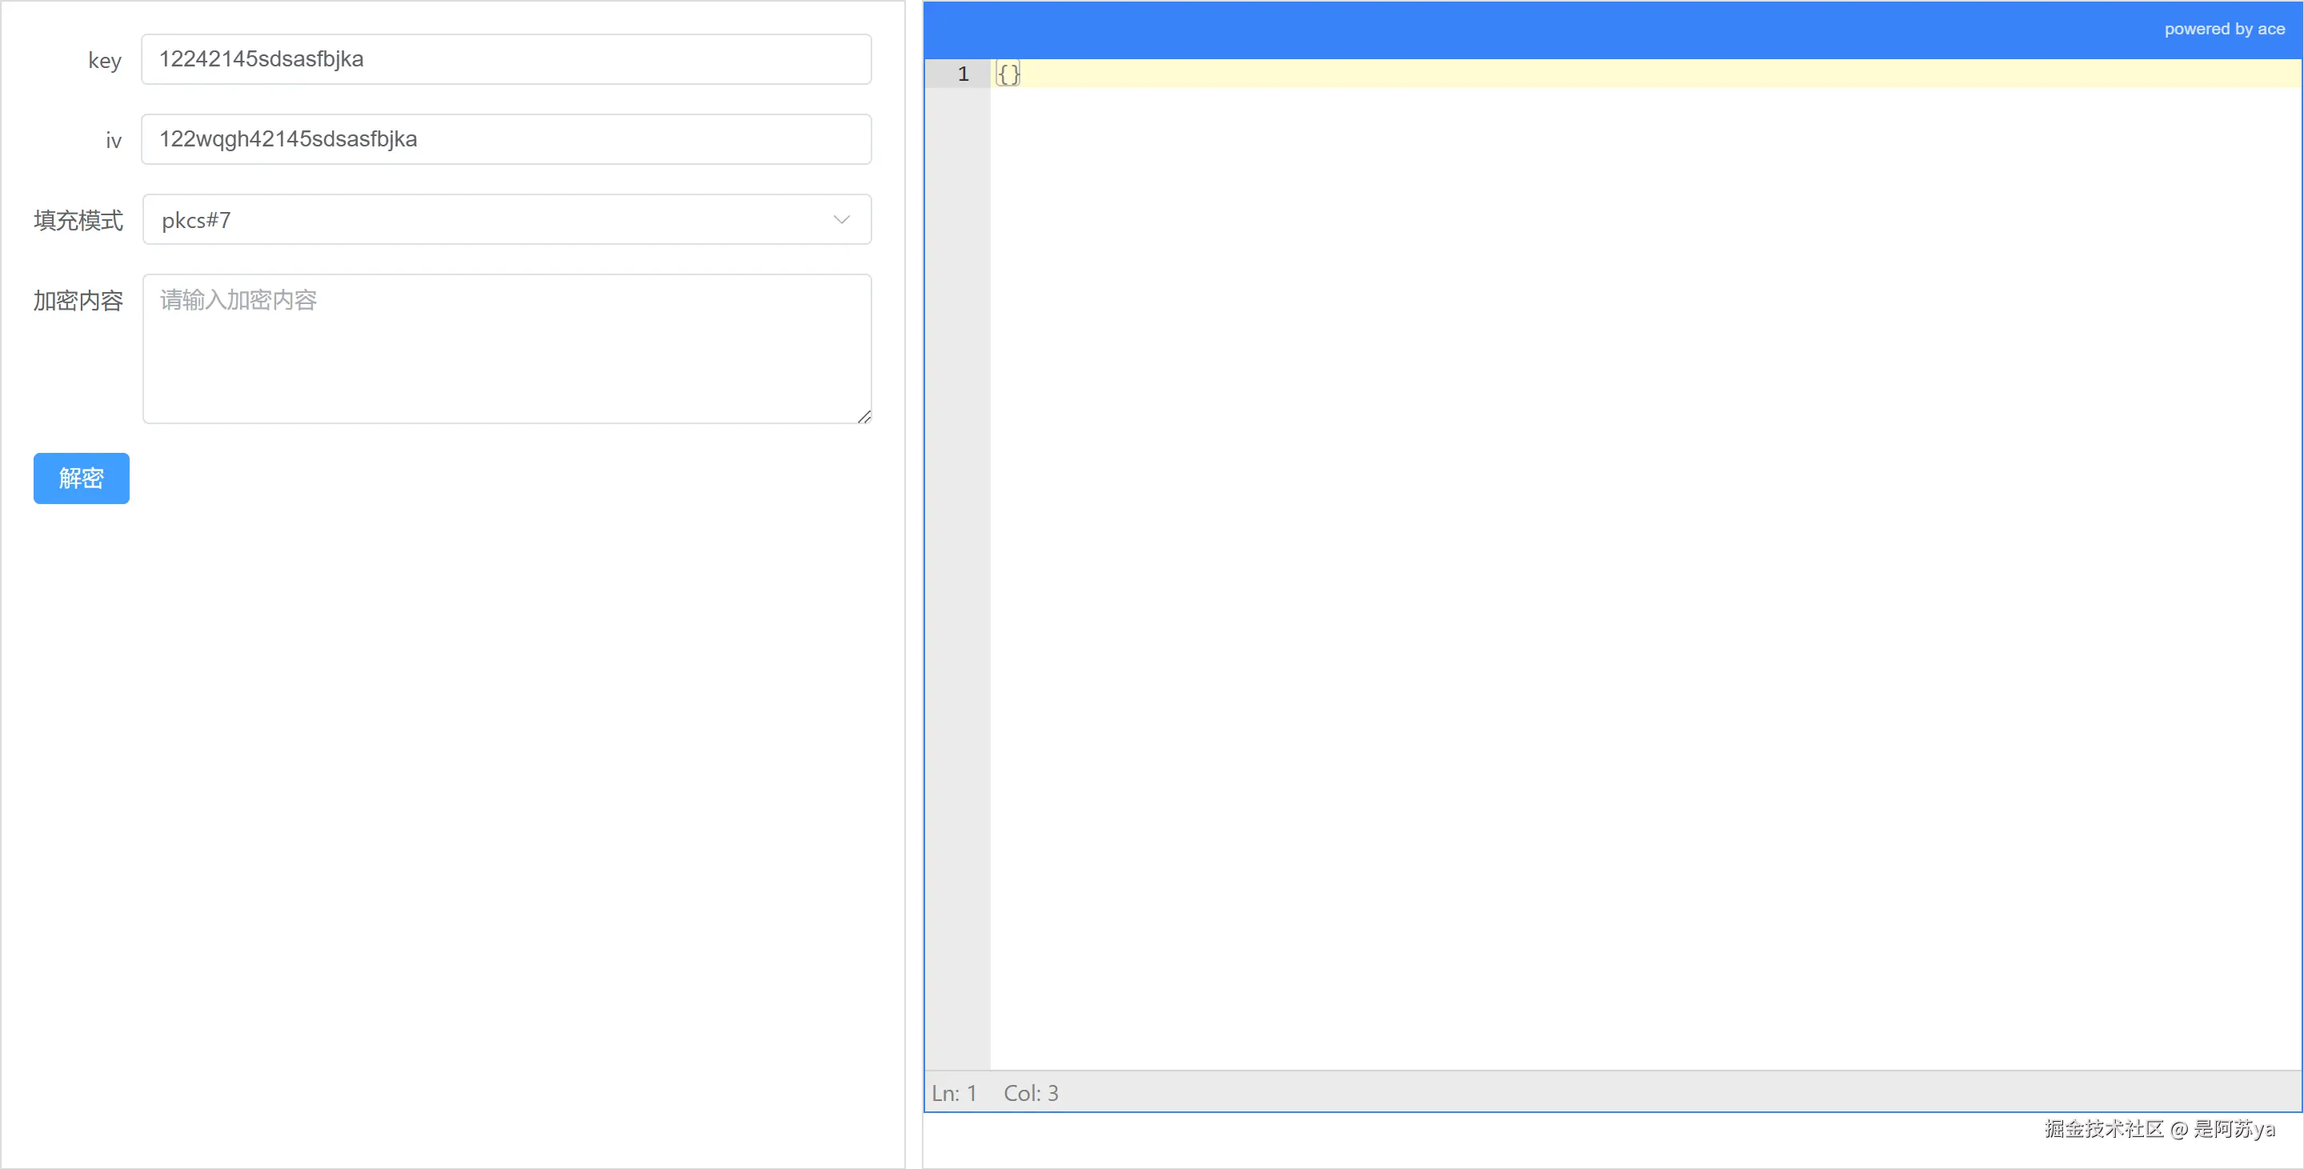
Task: Click the 填充模式 label
Action: (78, 221)
